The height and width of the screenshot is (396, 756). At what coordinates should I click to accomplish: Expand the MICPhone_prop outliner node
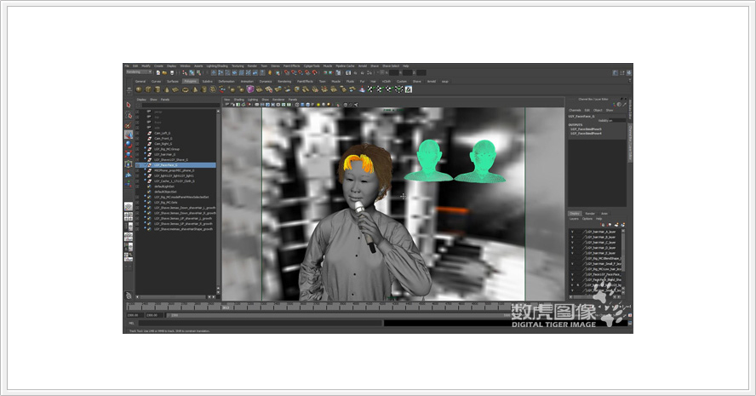click(145, 170)
